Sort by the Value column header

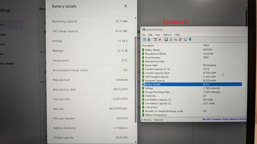coord(206,45)
